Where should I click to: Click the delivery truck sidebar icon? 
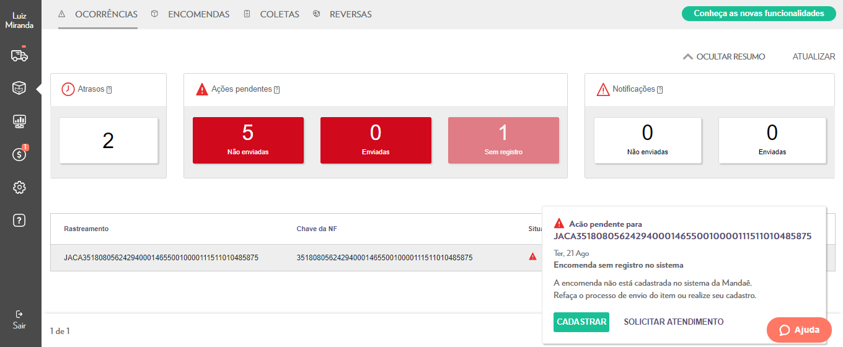(x=19, y=56)
